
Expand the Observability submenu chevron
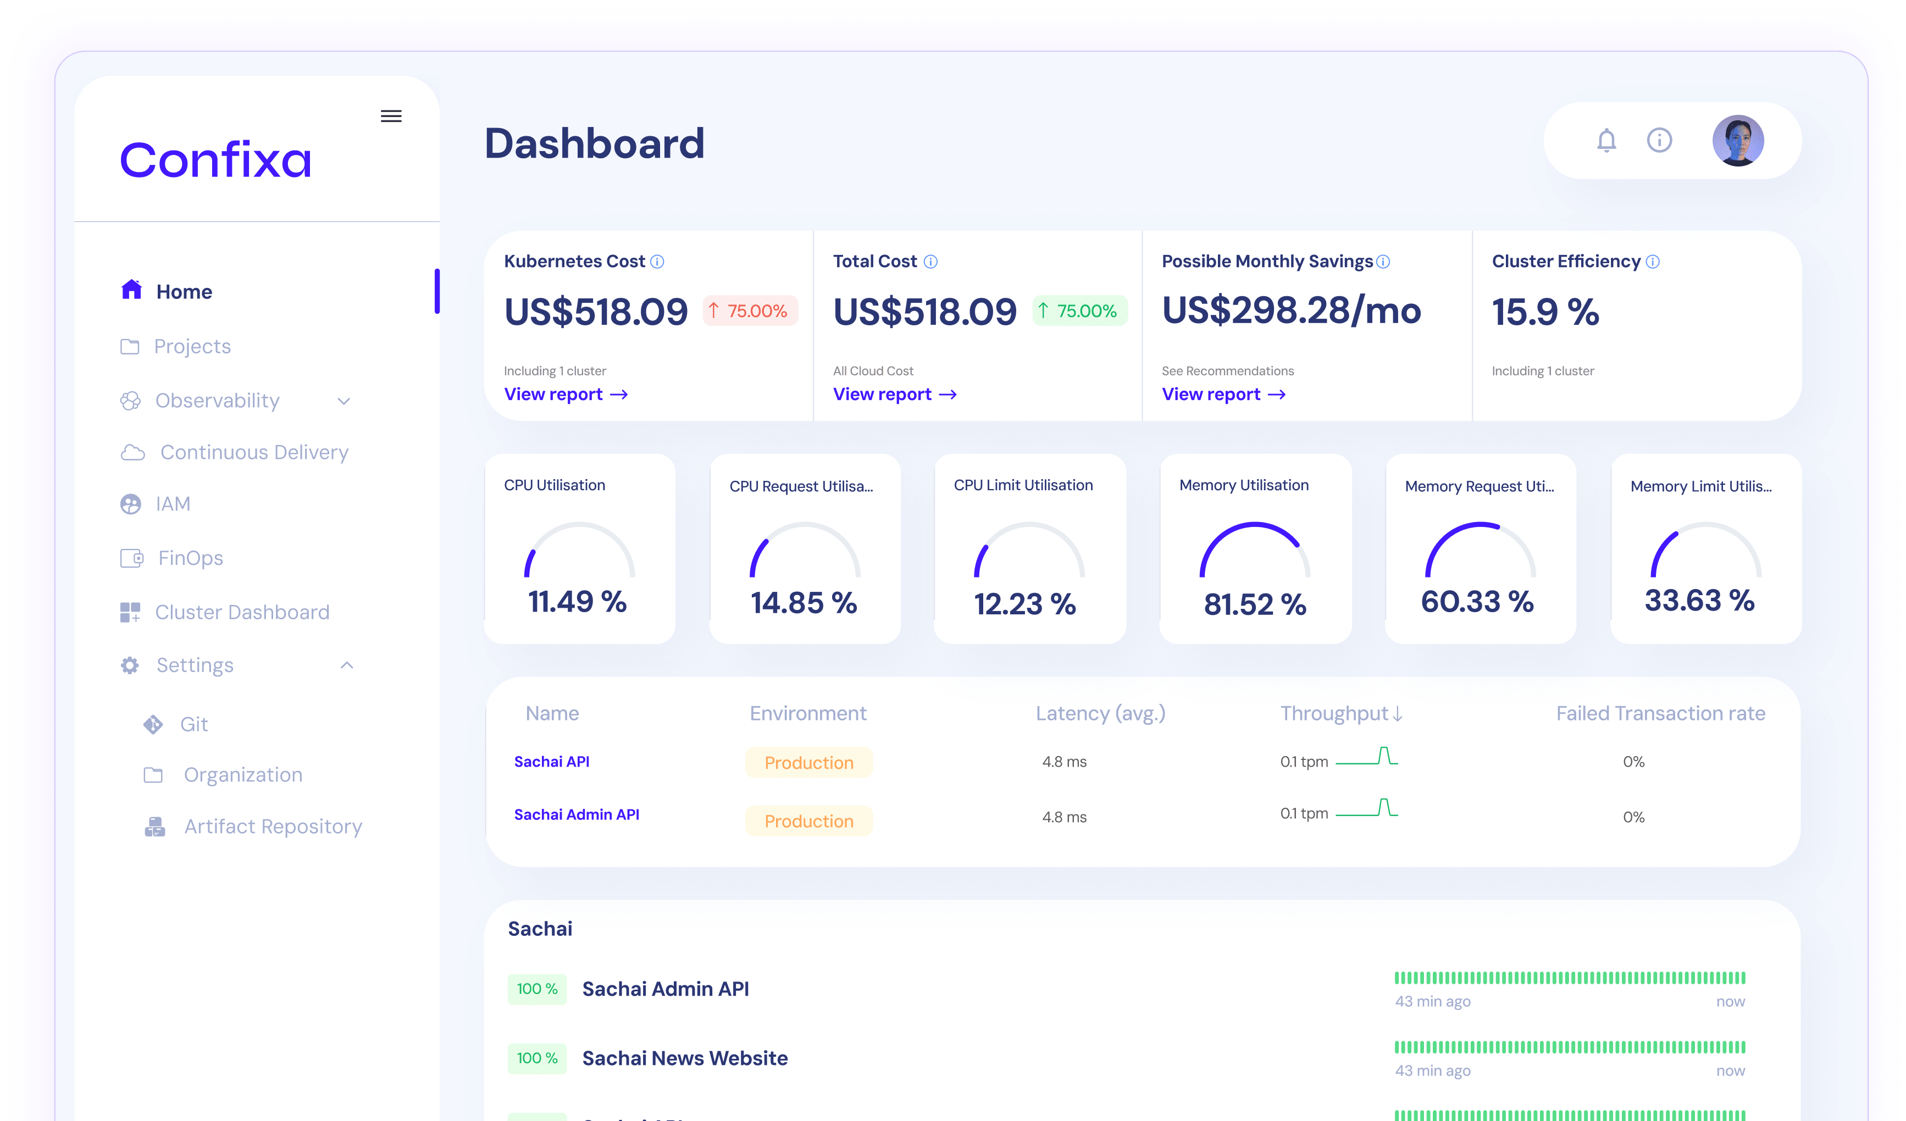pyautogui.click(x=344, y=401)
